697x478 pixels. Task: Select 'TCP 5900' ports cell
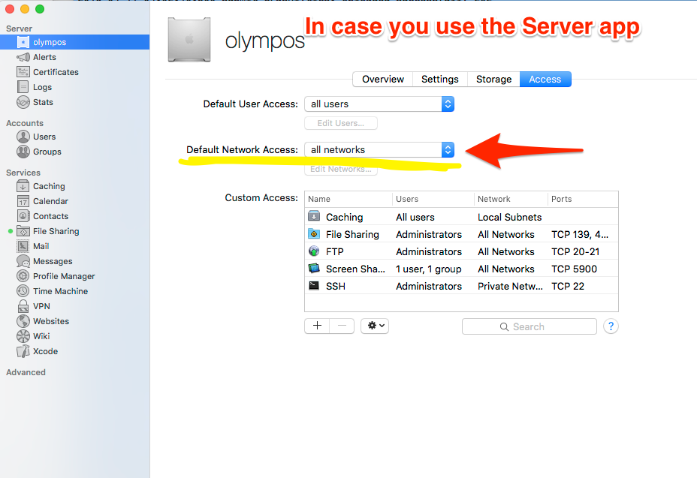coord(574,269)
